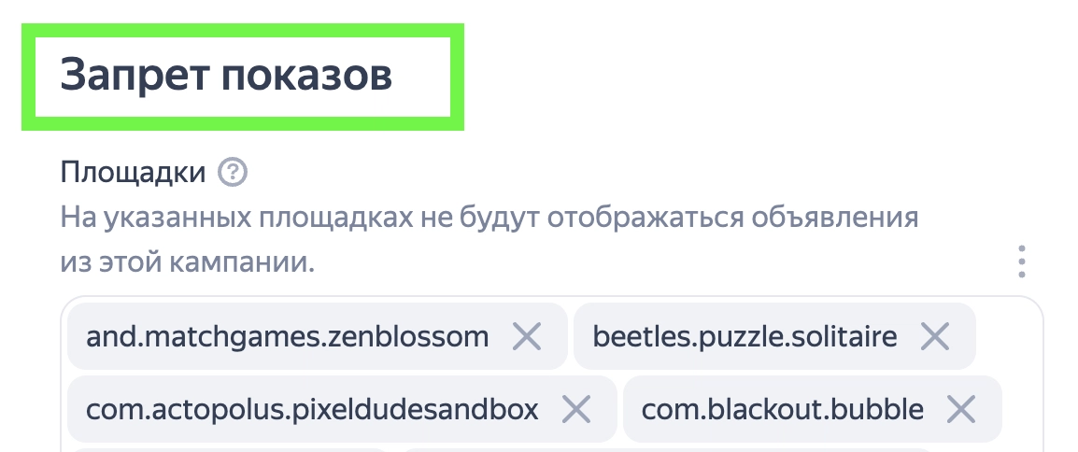Open the help tooltip next to Площадки
Image resolution: width=1078 pixels, height=452 pixels.
233,172
